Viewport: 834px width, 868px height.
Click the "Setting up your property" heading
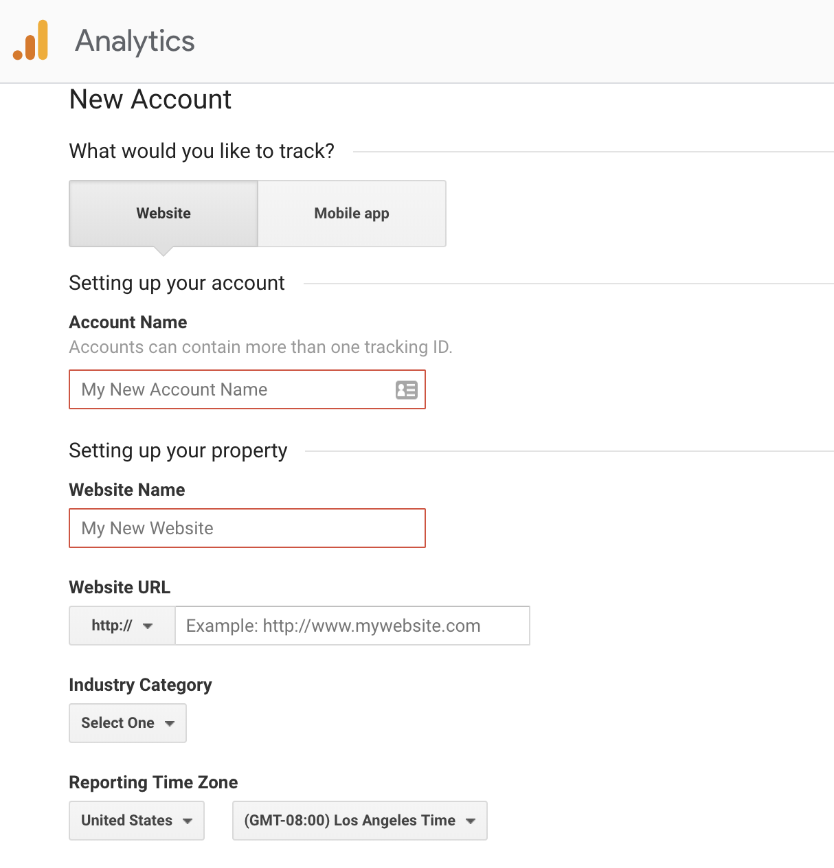pos(178,450)
